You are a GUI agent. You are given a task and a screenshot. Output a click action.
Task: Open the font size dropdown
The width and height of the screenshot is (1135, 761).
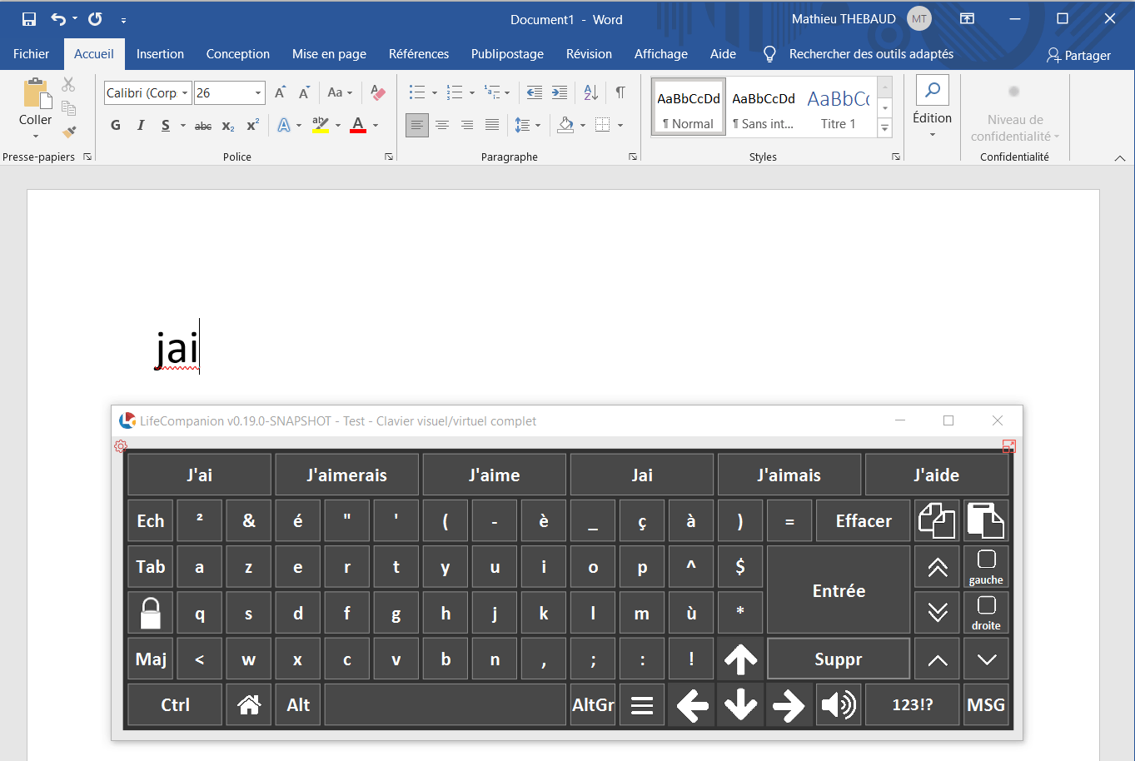coord(258,93)
